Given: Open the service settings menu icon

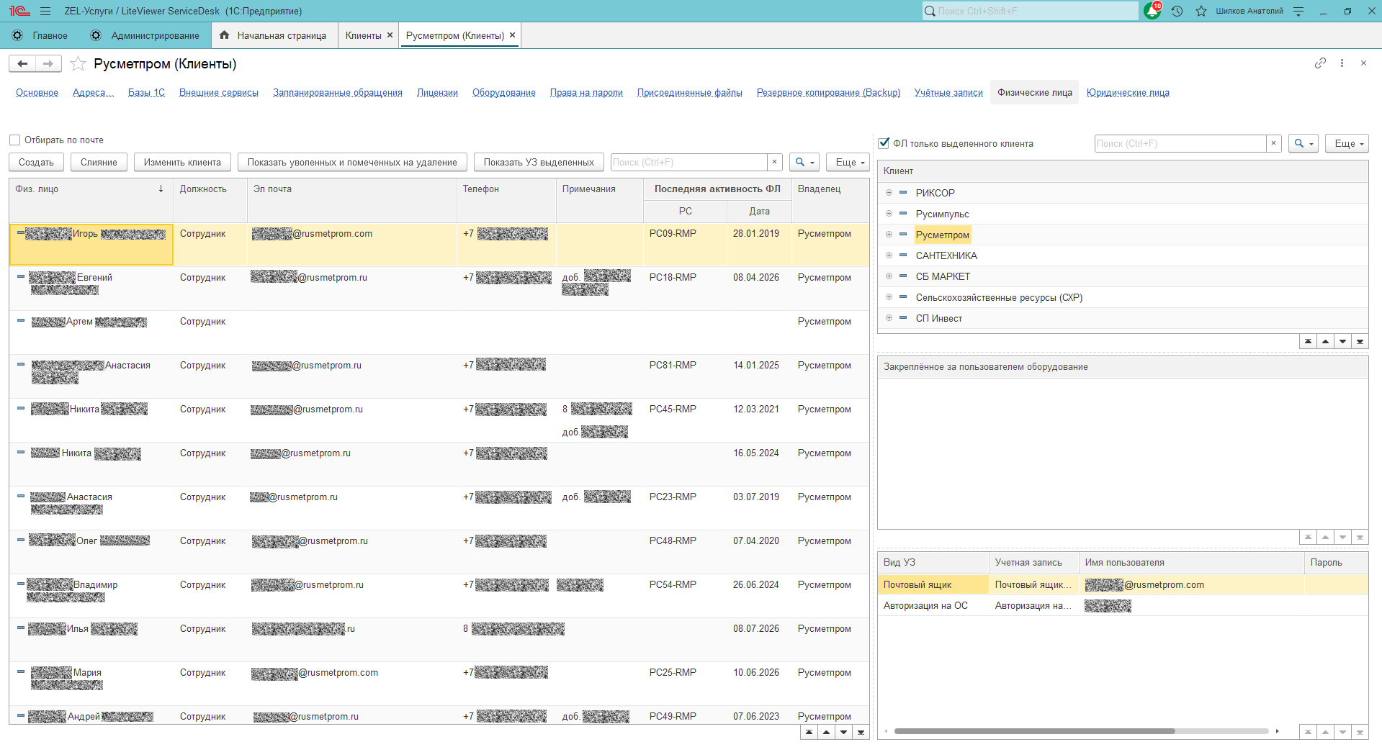Looking at the screenshot, I should coord(1298,11).
